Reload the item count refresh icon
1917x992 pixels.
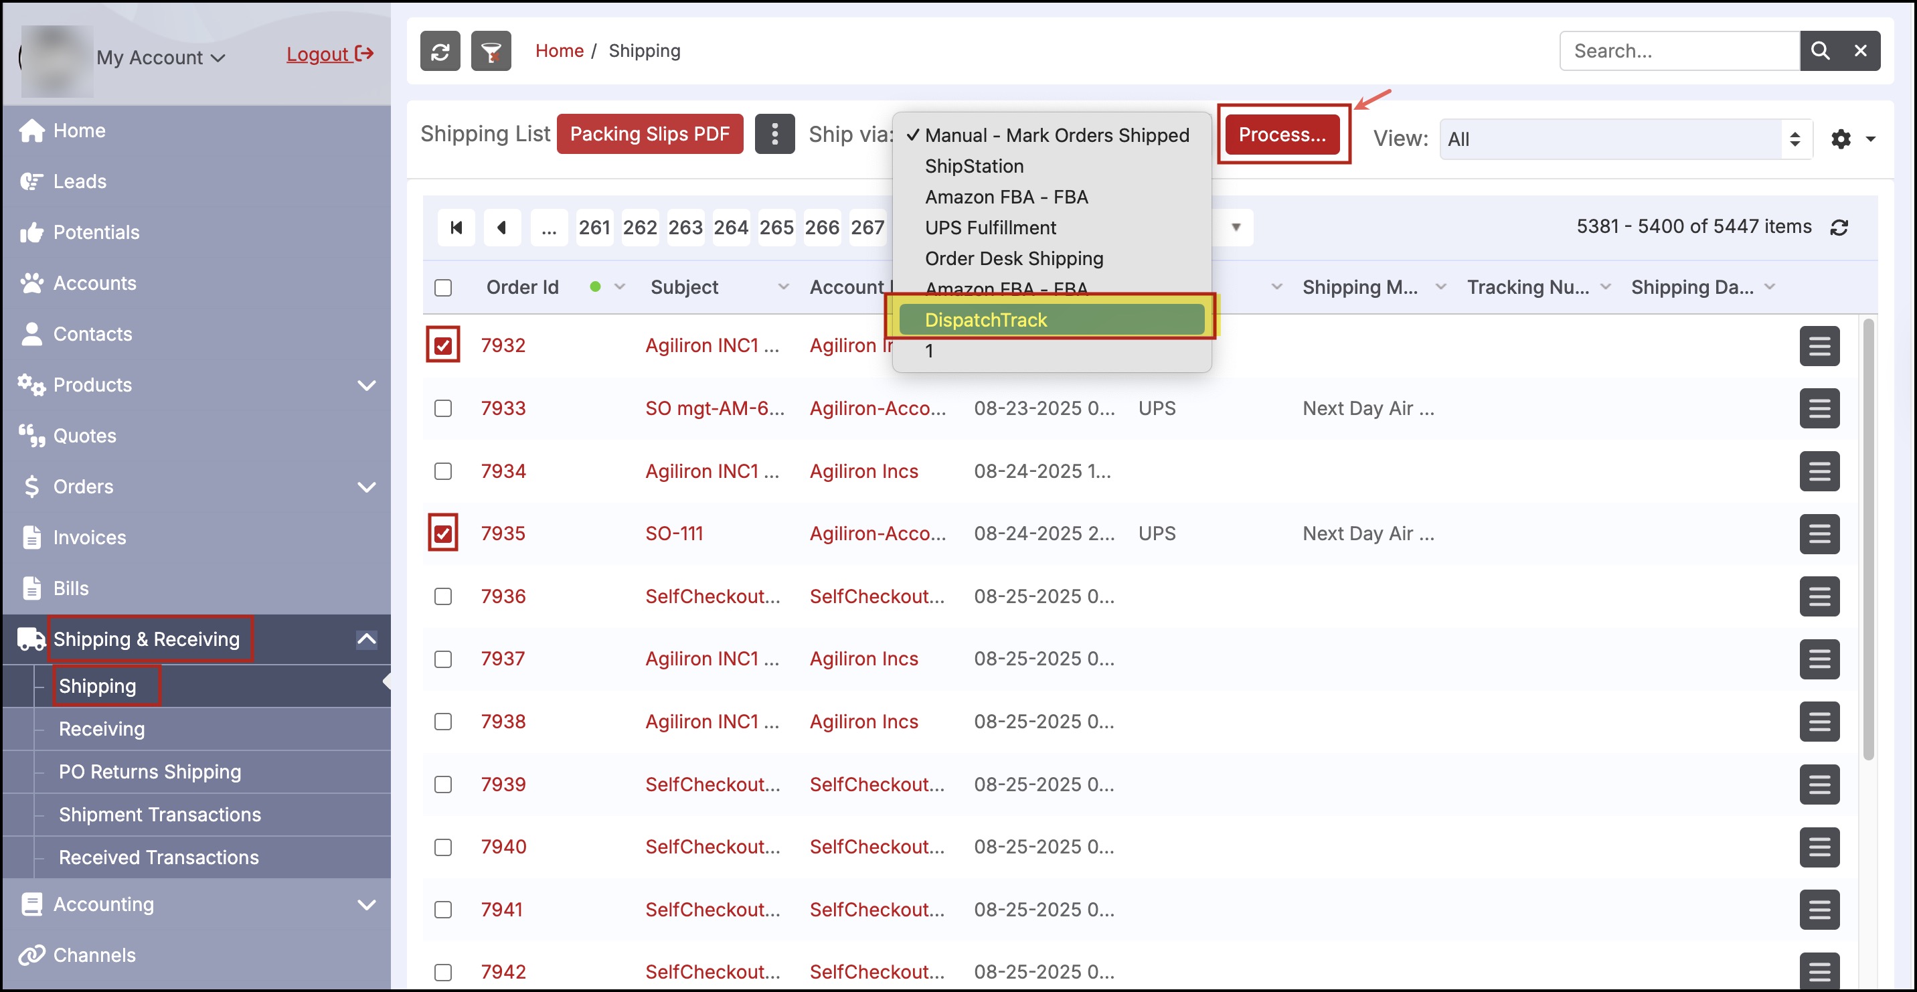pyautogui.click(x=1839, y=228)
